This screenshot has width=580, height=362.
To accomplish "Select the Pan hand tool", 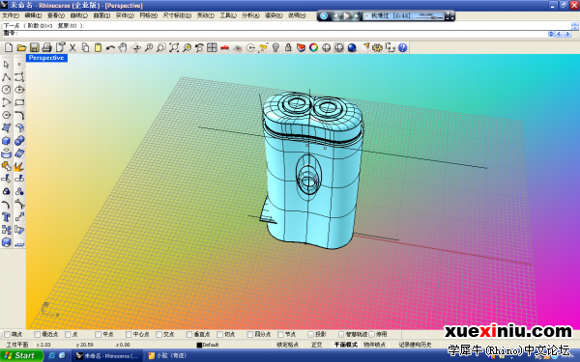I will point(123,47).
